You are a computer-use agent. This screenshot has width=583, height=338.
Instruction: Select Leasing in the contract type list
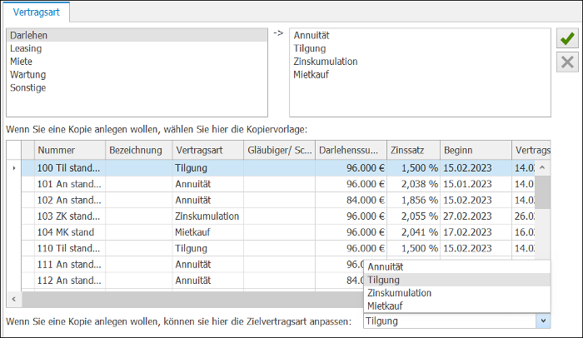tap(137, 48)
